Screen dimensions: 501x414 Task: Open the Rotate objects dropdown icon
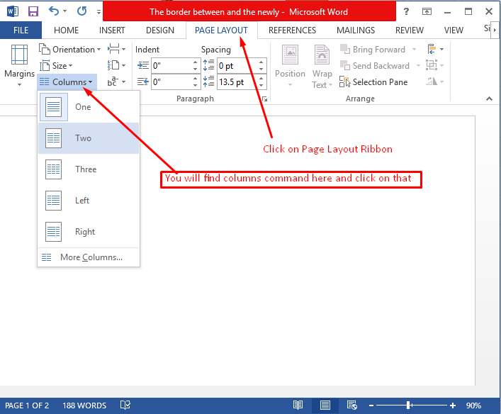(x=435, y=82)
